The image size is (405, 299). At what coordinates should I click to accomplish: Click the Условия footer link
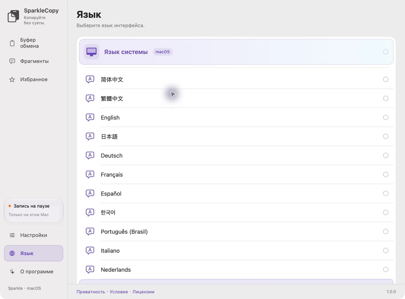[x=119, y=292]
